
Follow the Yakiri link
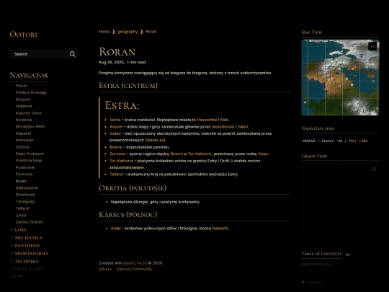(243, 127)
